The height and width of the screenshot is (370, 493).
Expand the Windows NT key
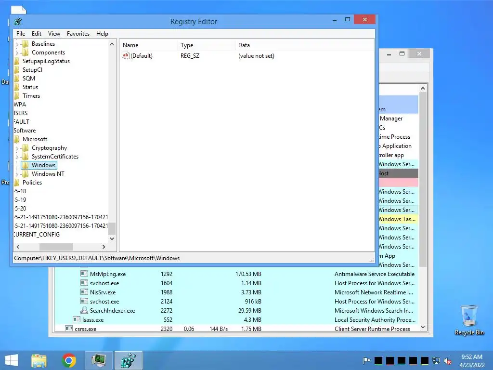[17, 174]
